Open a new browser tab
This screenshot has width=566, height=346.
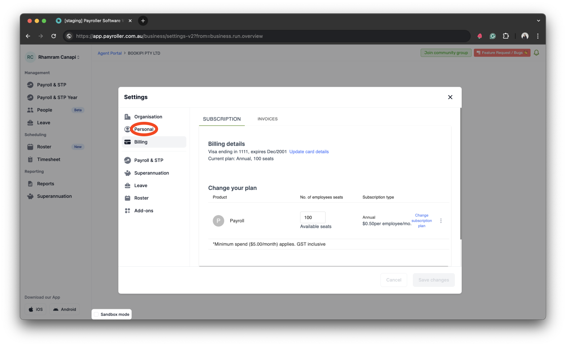(143, 21)
